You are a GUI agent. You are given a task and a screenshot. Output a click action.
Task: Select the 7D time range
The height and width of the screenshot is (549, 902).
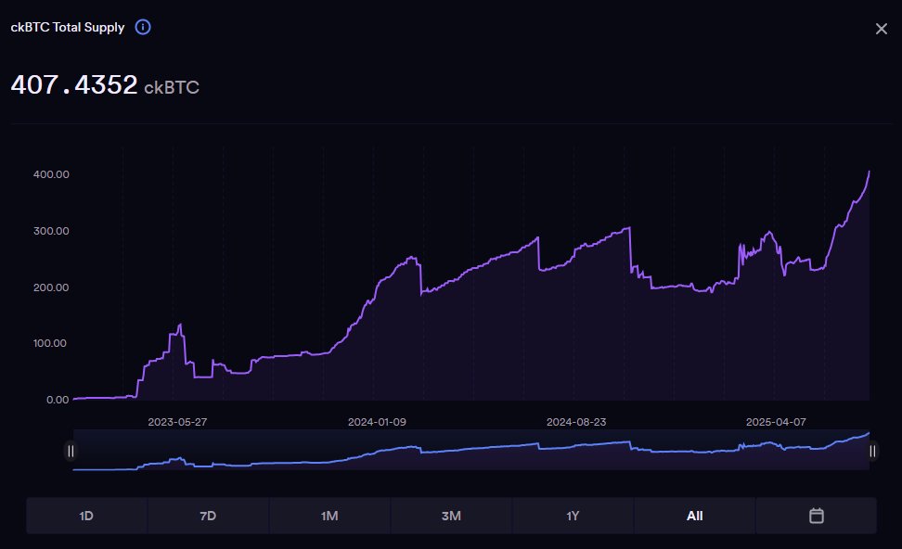[208, 516]
